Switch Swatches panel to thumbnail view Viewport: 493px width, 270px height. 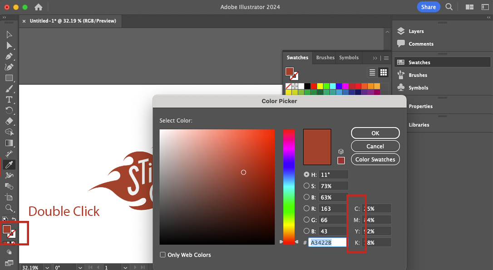[x=384, y=72]
